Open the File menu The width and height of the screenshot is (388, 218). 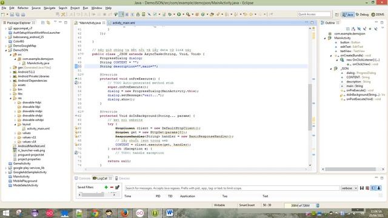(4, 8)
